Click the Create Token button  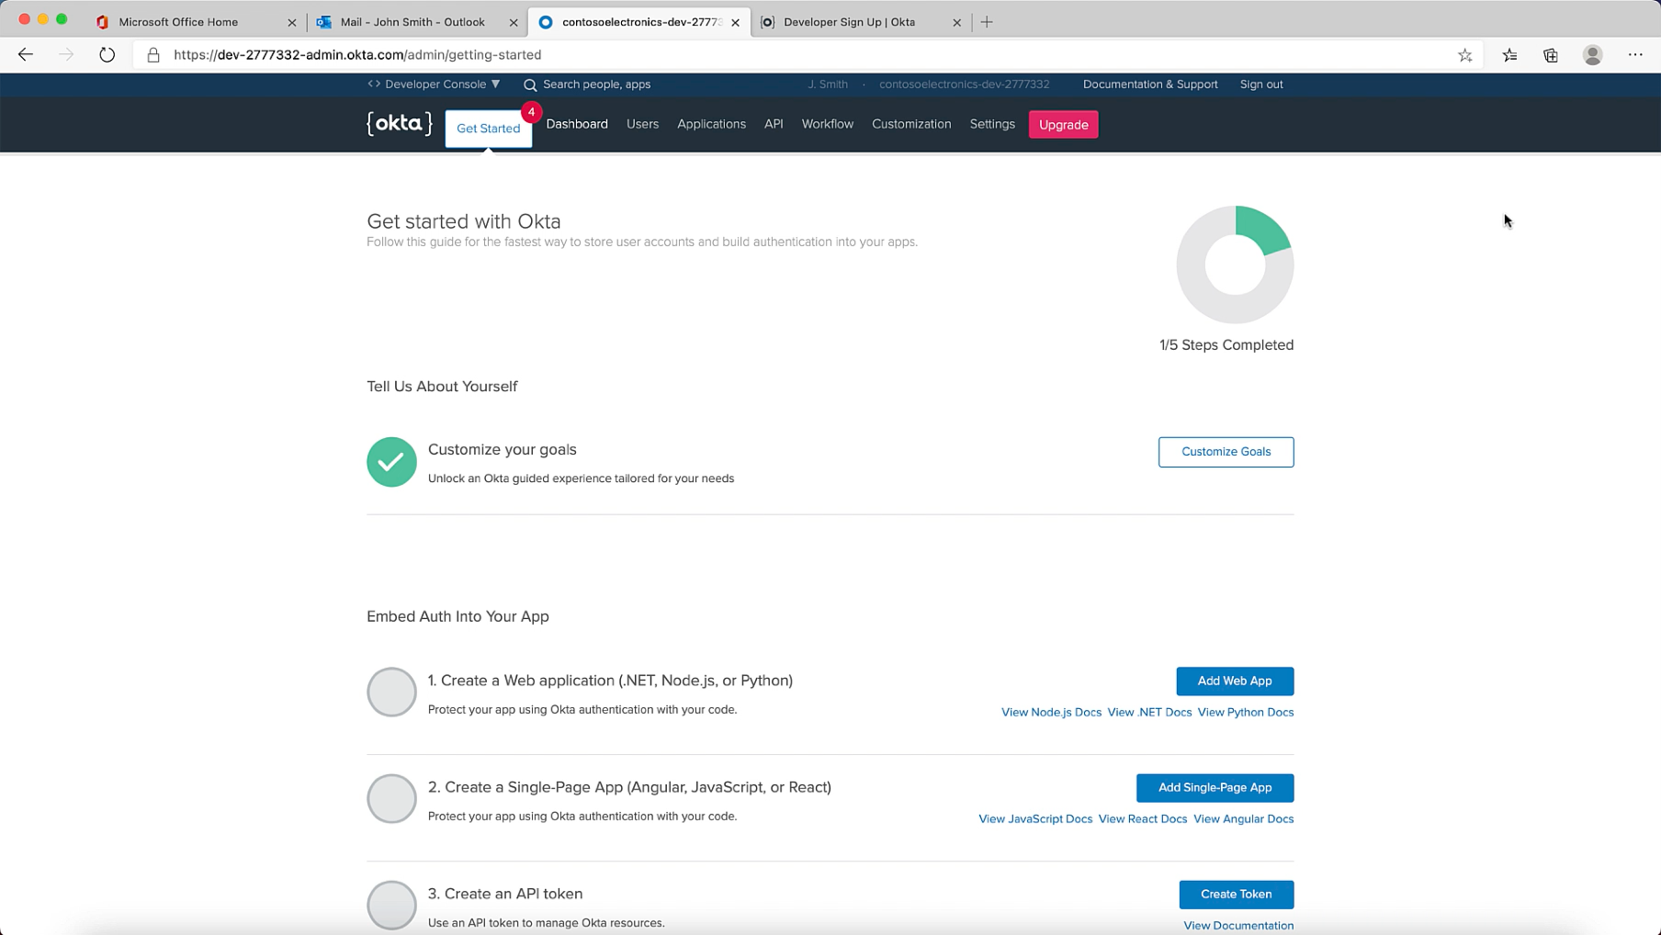coord(1237,895)
